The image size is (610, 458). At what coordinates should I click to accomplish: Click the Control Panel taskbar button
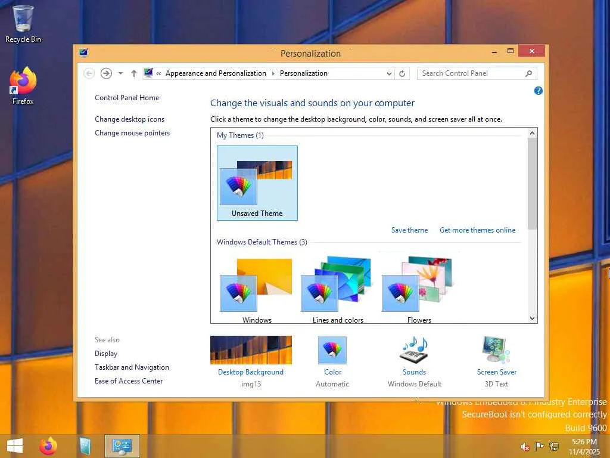tap(122, 446)
